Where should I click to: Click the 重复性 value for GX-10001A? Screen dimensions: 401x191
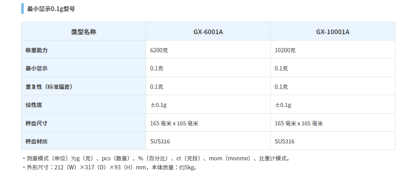[281, 87]
